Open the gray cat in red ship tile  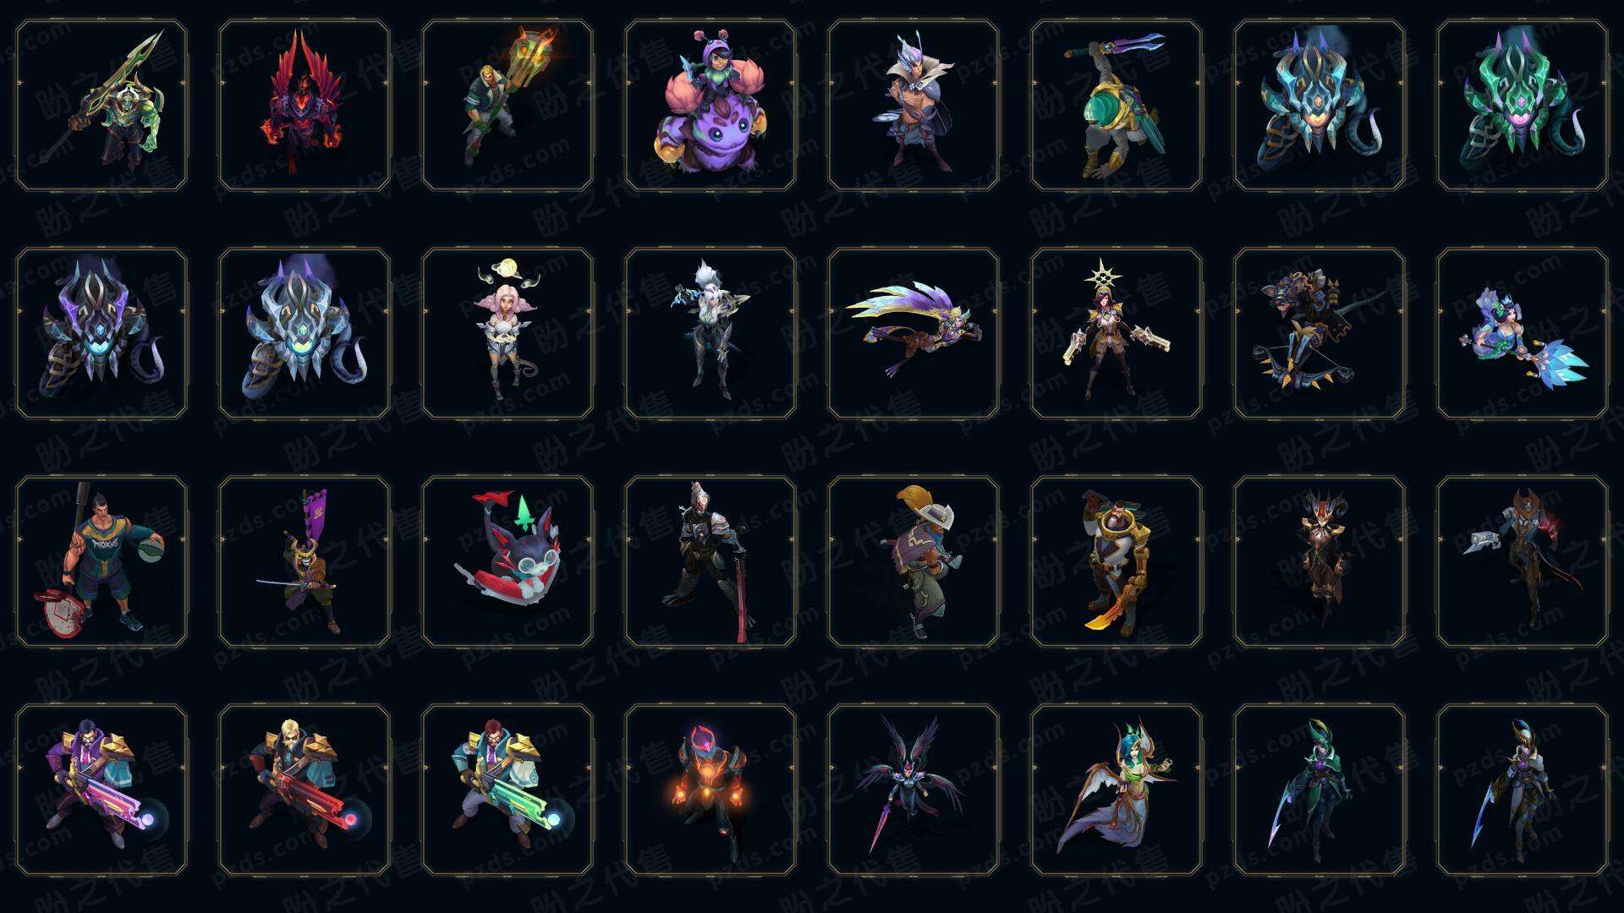507,562
